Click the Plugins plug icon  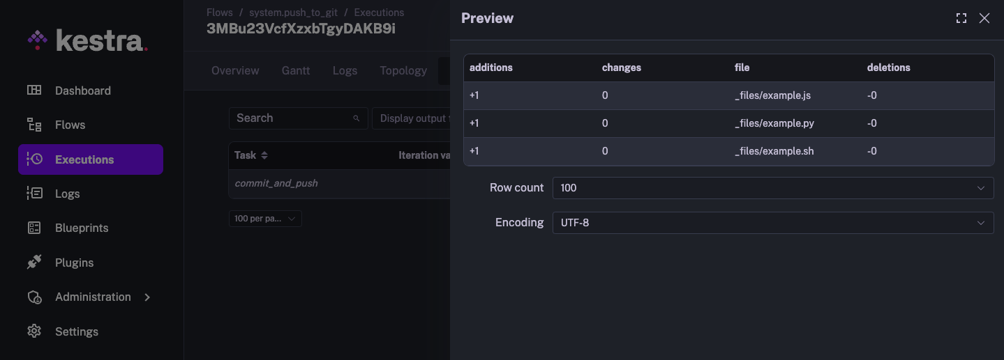[34, 263]
